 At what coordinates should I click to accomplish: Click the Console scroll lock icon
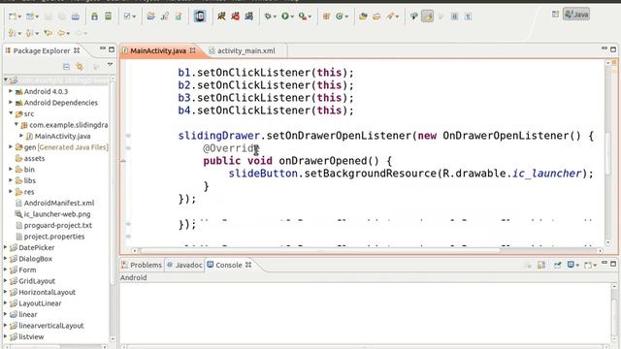[x=541, y=265]
